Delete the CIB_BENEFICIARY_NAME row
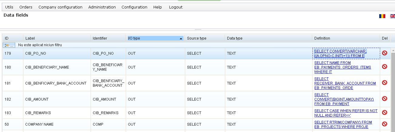 384,67
